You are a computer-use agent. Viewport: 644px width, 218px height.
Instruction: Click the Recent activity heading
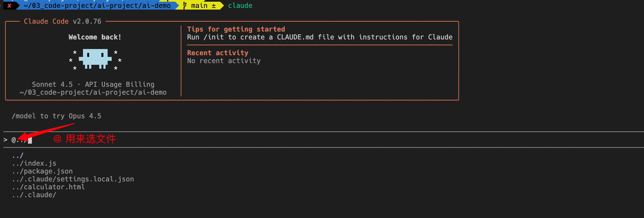point(217,53)
